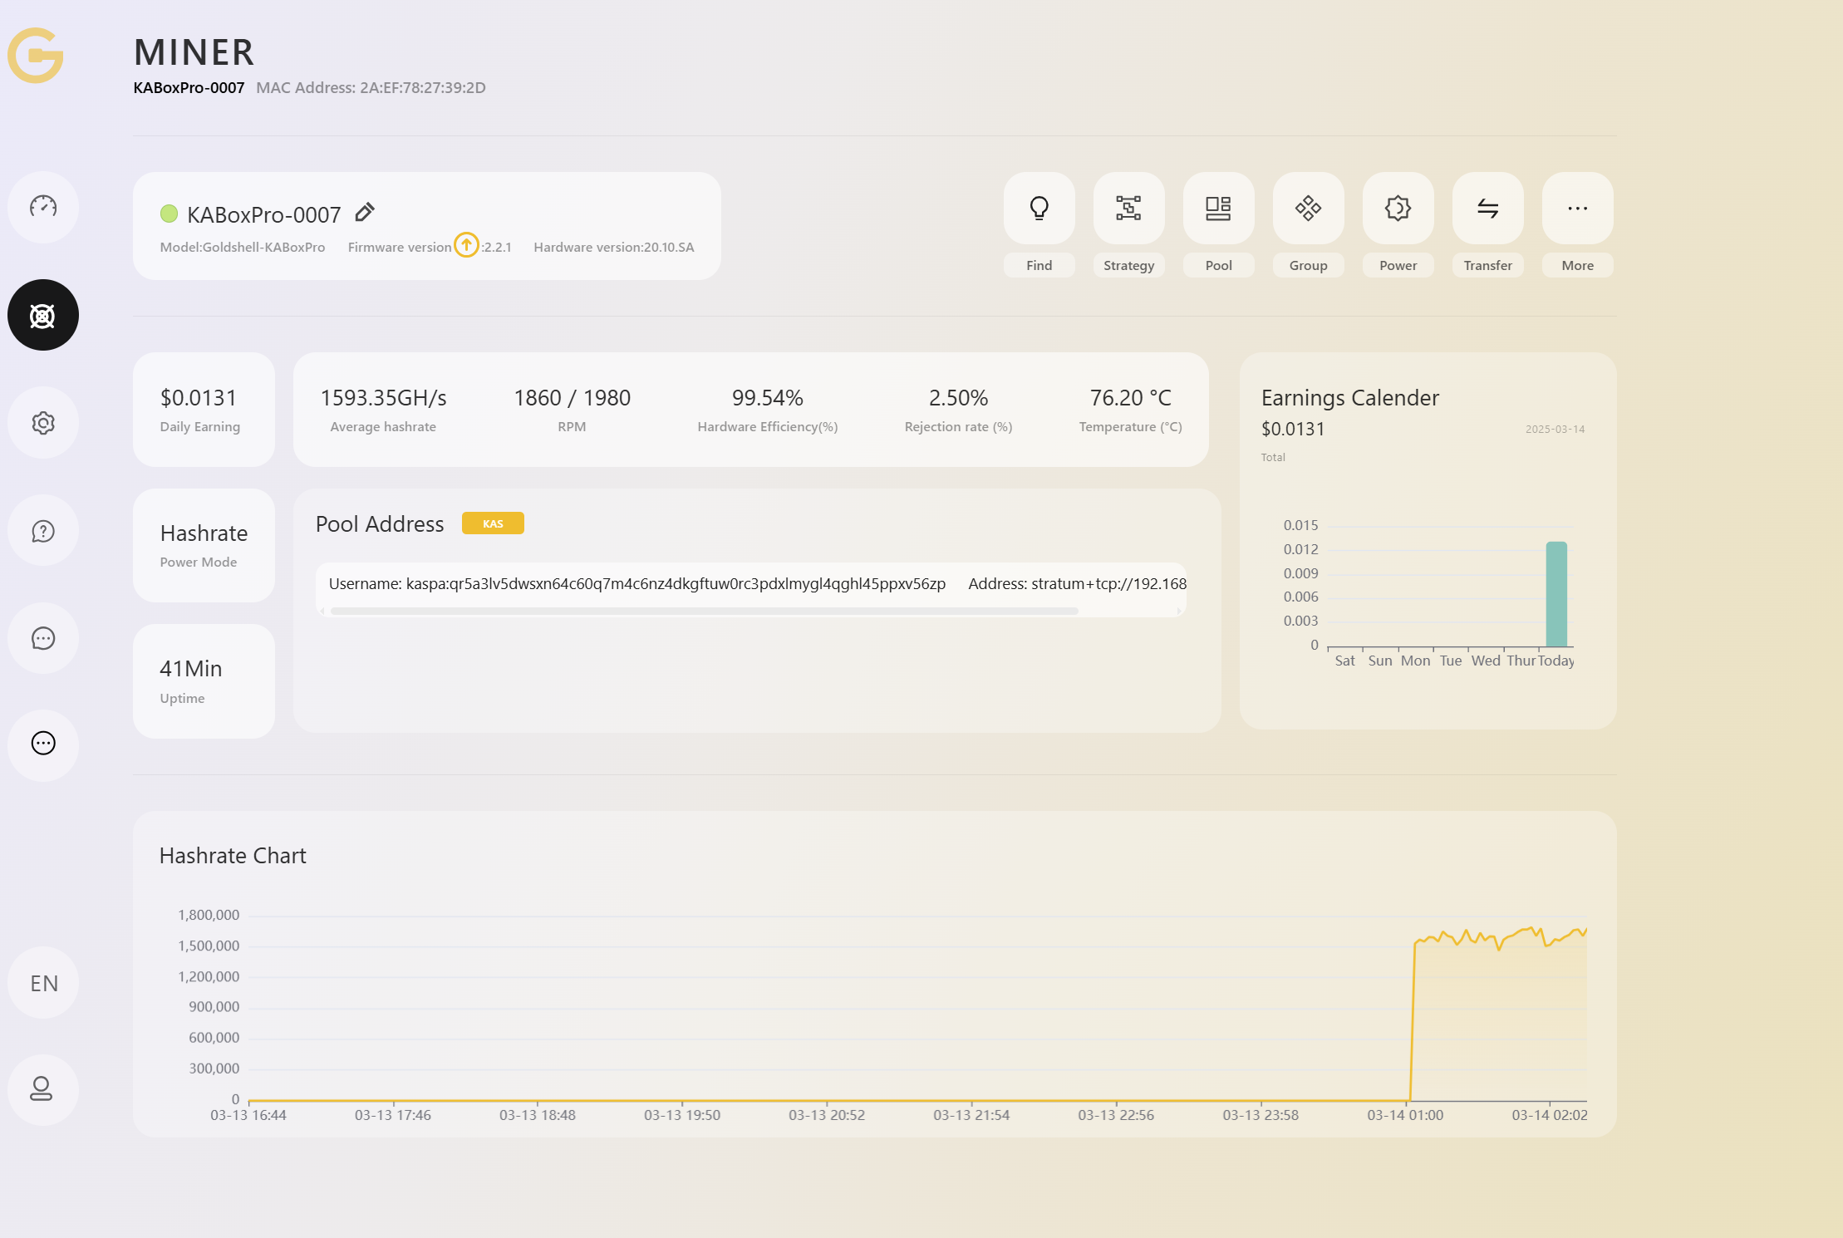Click the Hashrate Chart heading
The height and width of the screenshot is (1238, 1843).
click(x=233, y=856)
